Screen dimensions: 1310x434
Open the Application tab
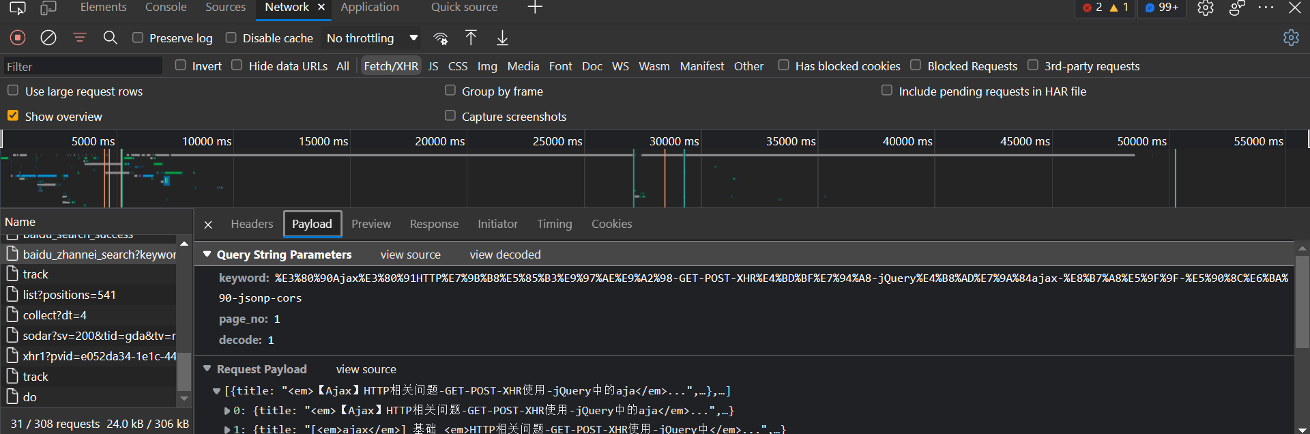(370, 8)
